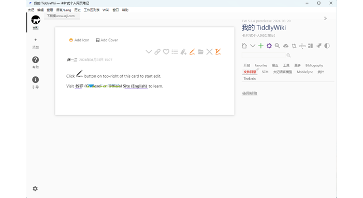The width and height of the screenshot is (363, 198).
Task: Click the heart favorite icon on tiddler
Action: (166, 52)
